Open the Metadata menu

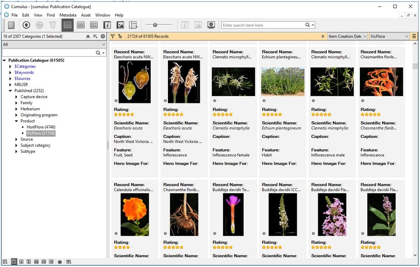pos(68,15)
